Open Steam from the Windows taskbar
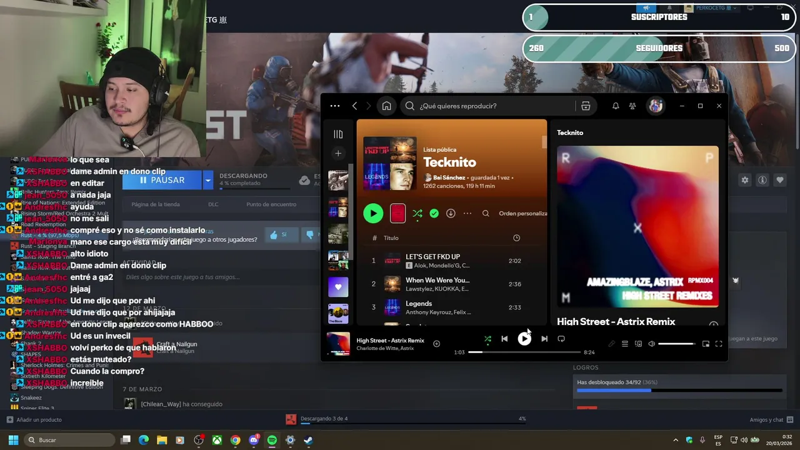Viewport: 800px width, 450px height. (308, 440)
